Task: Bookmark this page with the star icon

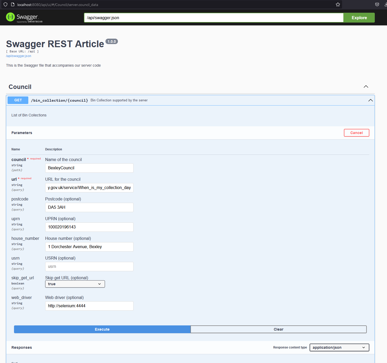Action: pos(338,4)
